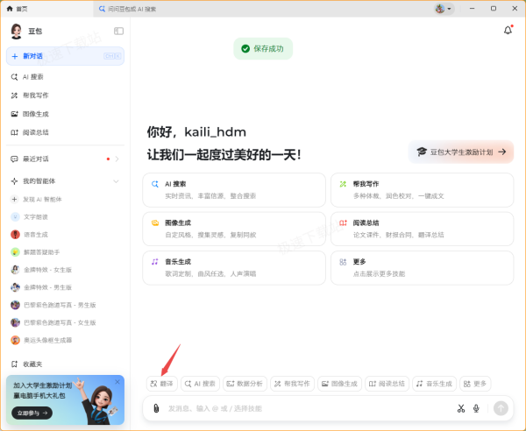
Task: Expand the 更多 chip above input
Action: click(475, 384)
